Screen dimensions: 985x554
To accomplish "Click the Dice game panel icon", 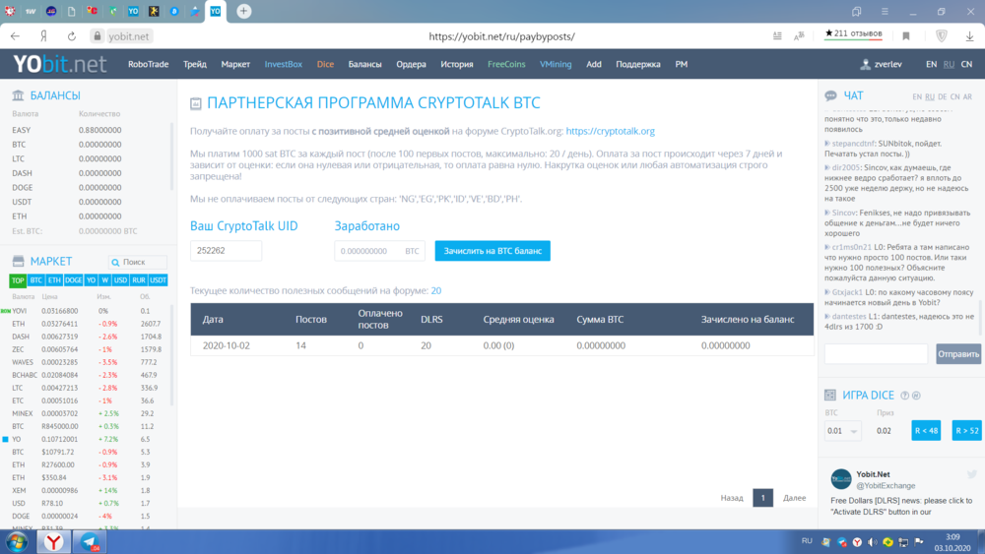I will click(x=829, y=395).
